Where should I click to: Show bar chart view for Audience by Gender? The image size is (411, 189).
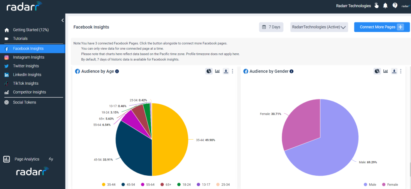[386, 71]
